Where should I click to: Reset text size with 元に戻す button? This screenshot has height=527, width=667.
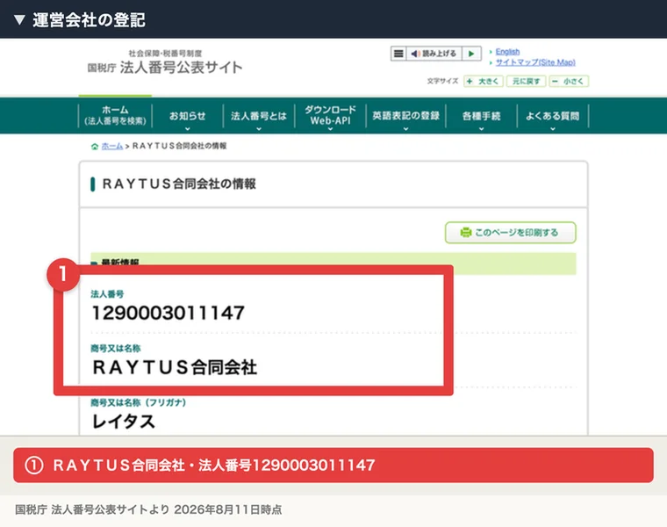pos(527,82)
